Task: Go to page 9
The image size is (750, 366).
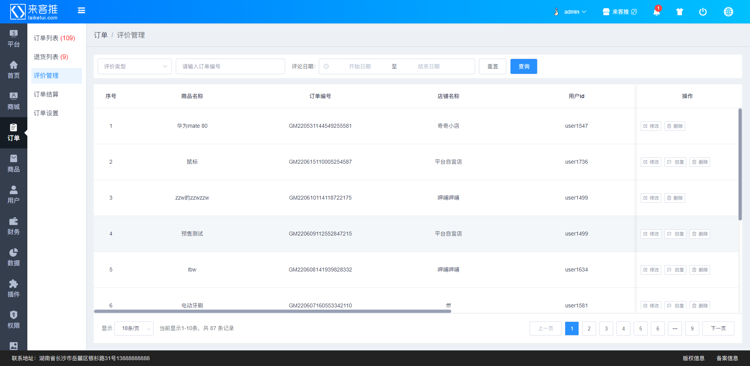Action: click(x=692, y=329)
